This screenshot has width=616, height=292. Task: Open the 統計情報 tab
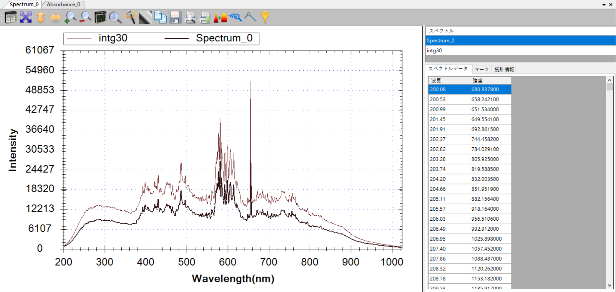(504, 69)
